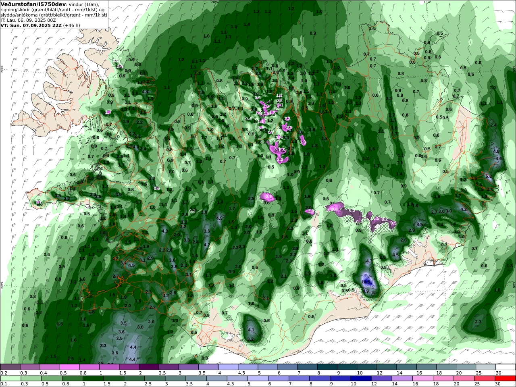Select the crimson 25 rain legend swatch
Image resolution: width=516 pixels, height=387 pixels.
pyautogui.click(x=485, y=379)
